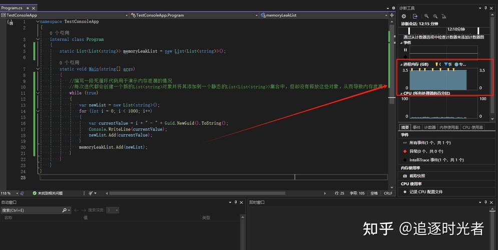Image resolution: width=498 pixels, height=250 pixels.
Task: Collapse the internal class Program block
Action: click(x=38, y=39)
